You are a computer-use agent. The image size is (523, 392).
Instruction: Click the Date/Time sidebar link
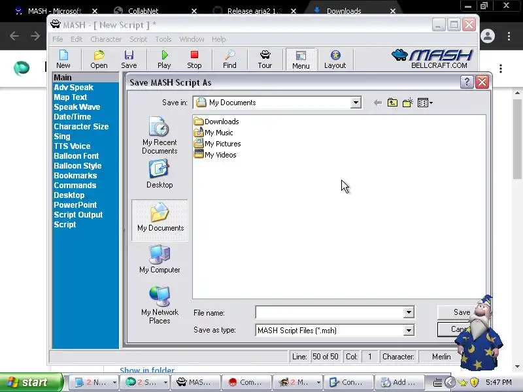pyautogui.click(x=73, y=117)
